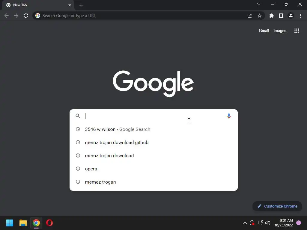Open the Gmail link

pyautogui.click(x=264, y=31)
